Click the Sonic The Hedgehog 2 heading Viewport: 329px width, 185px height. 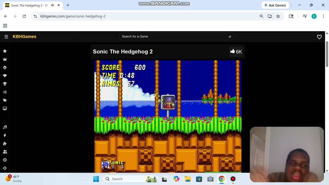(123, 51)
